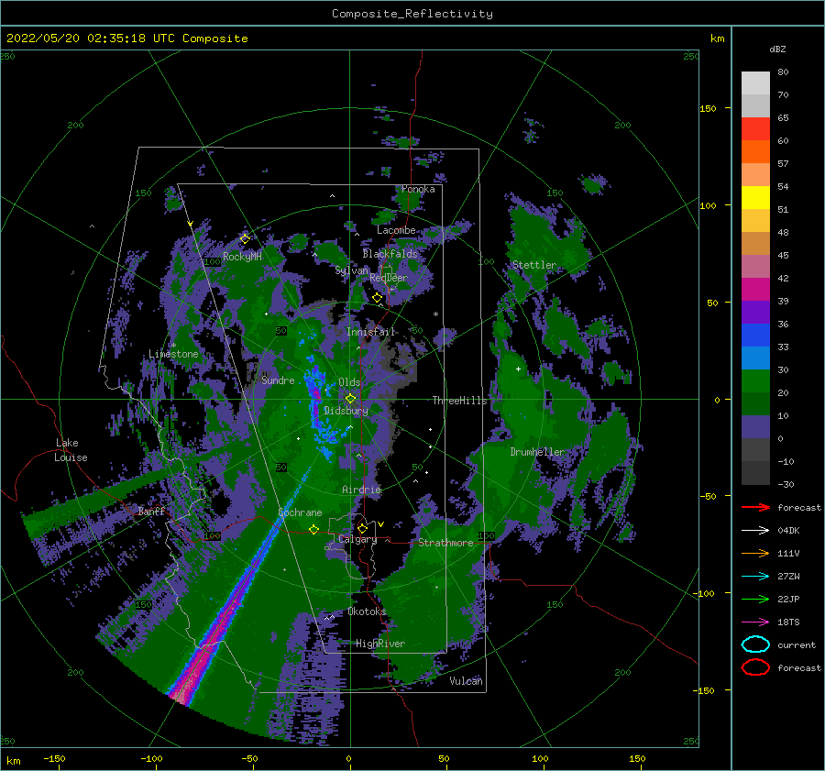Click the Banff label
825x771 pixels.
point(151,511)
